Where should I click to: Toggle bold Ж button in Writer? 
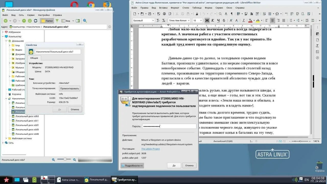click(x=207, y=20)
